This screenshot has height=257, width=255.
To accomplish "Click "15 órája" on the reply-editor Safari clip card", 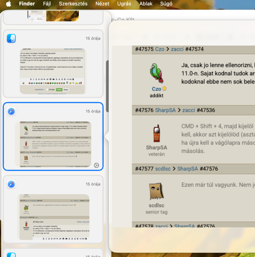I will coord(93,184).
